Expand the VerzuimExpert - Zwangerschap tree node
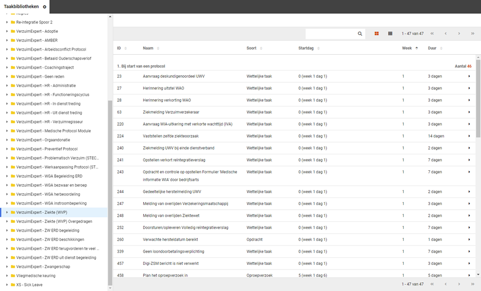The width and height of the screenshot is (481, 291). tap(7, 266)
